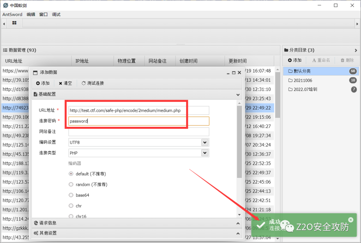Viewport: 361px width, 243px height.
Task: Select the http://211.22 data row
Action: pos(16,126)
